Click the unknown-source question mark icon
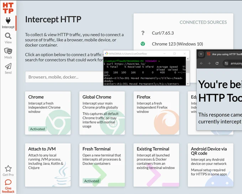 [x=143, y=33]
